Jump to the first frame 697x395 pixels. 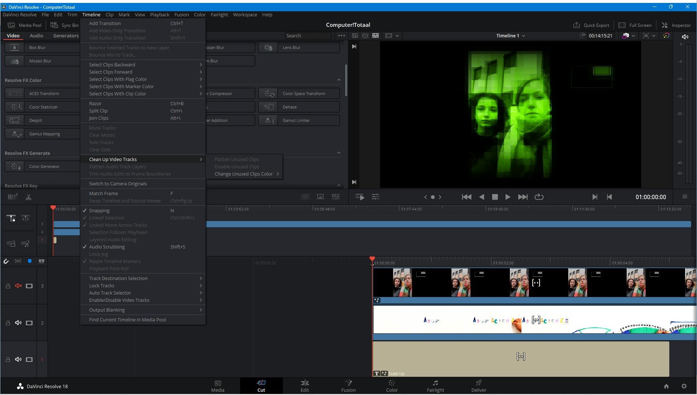tap(466, 197)
